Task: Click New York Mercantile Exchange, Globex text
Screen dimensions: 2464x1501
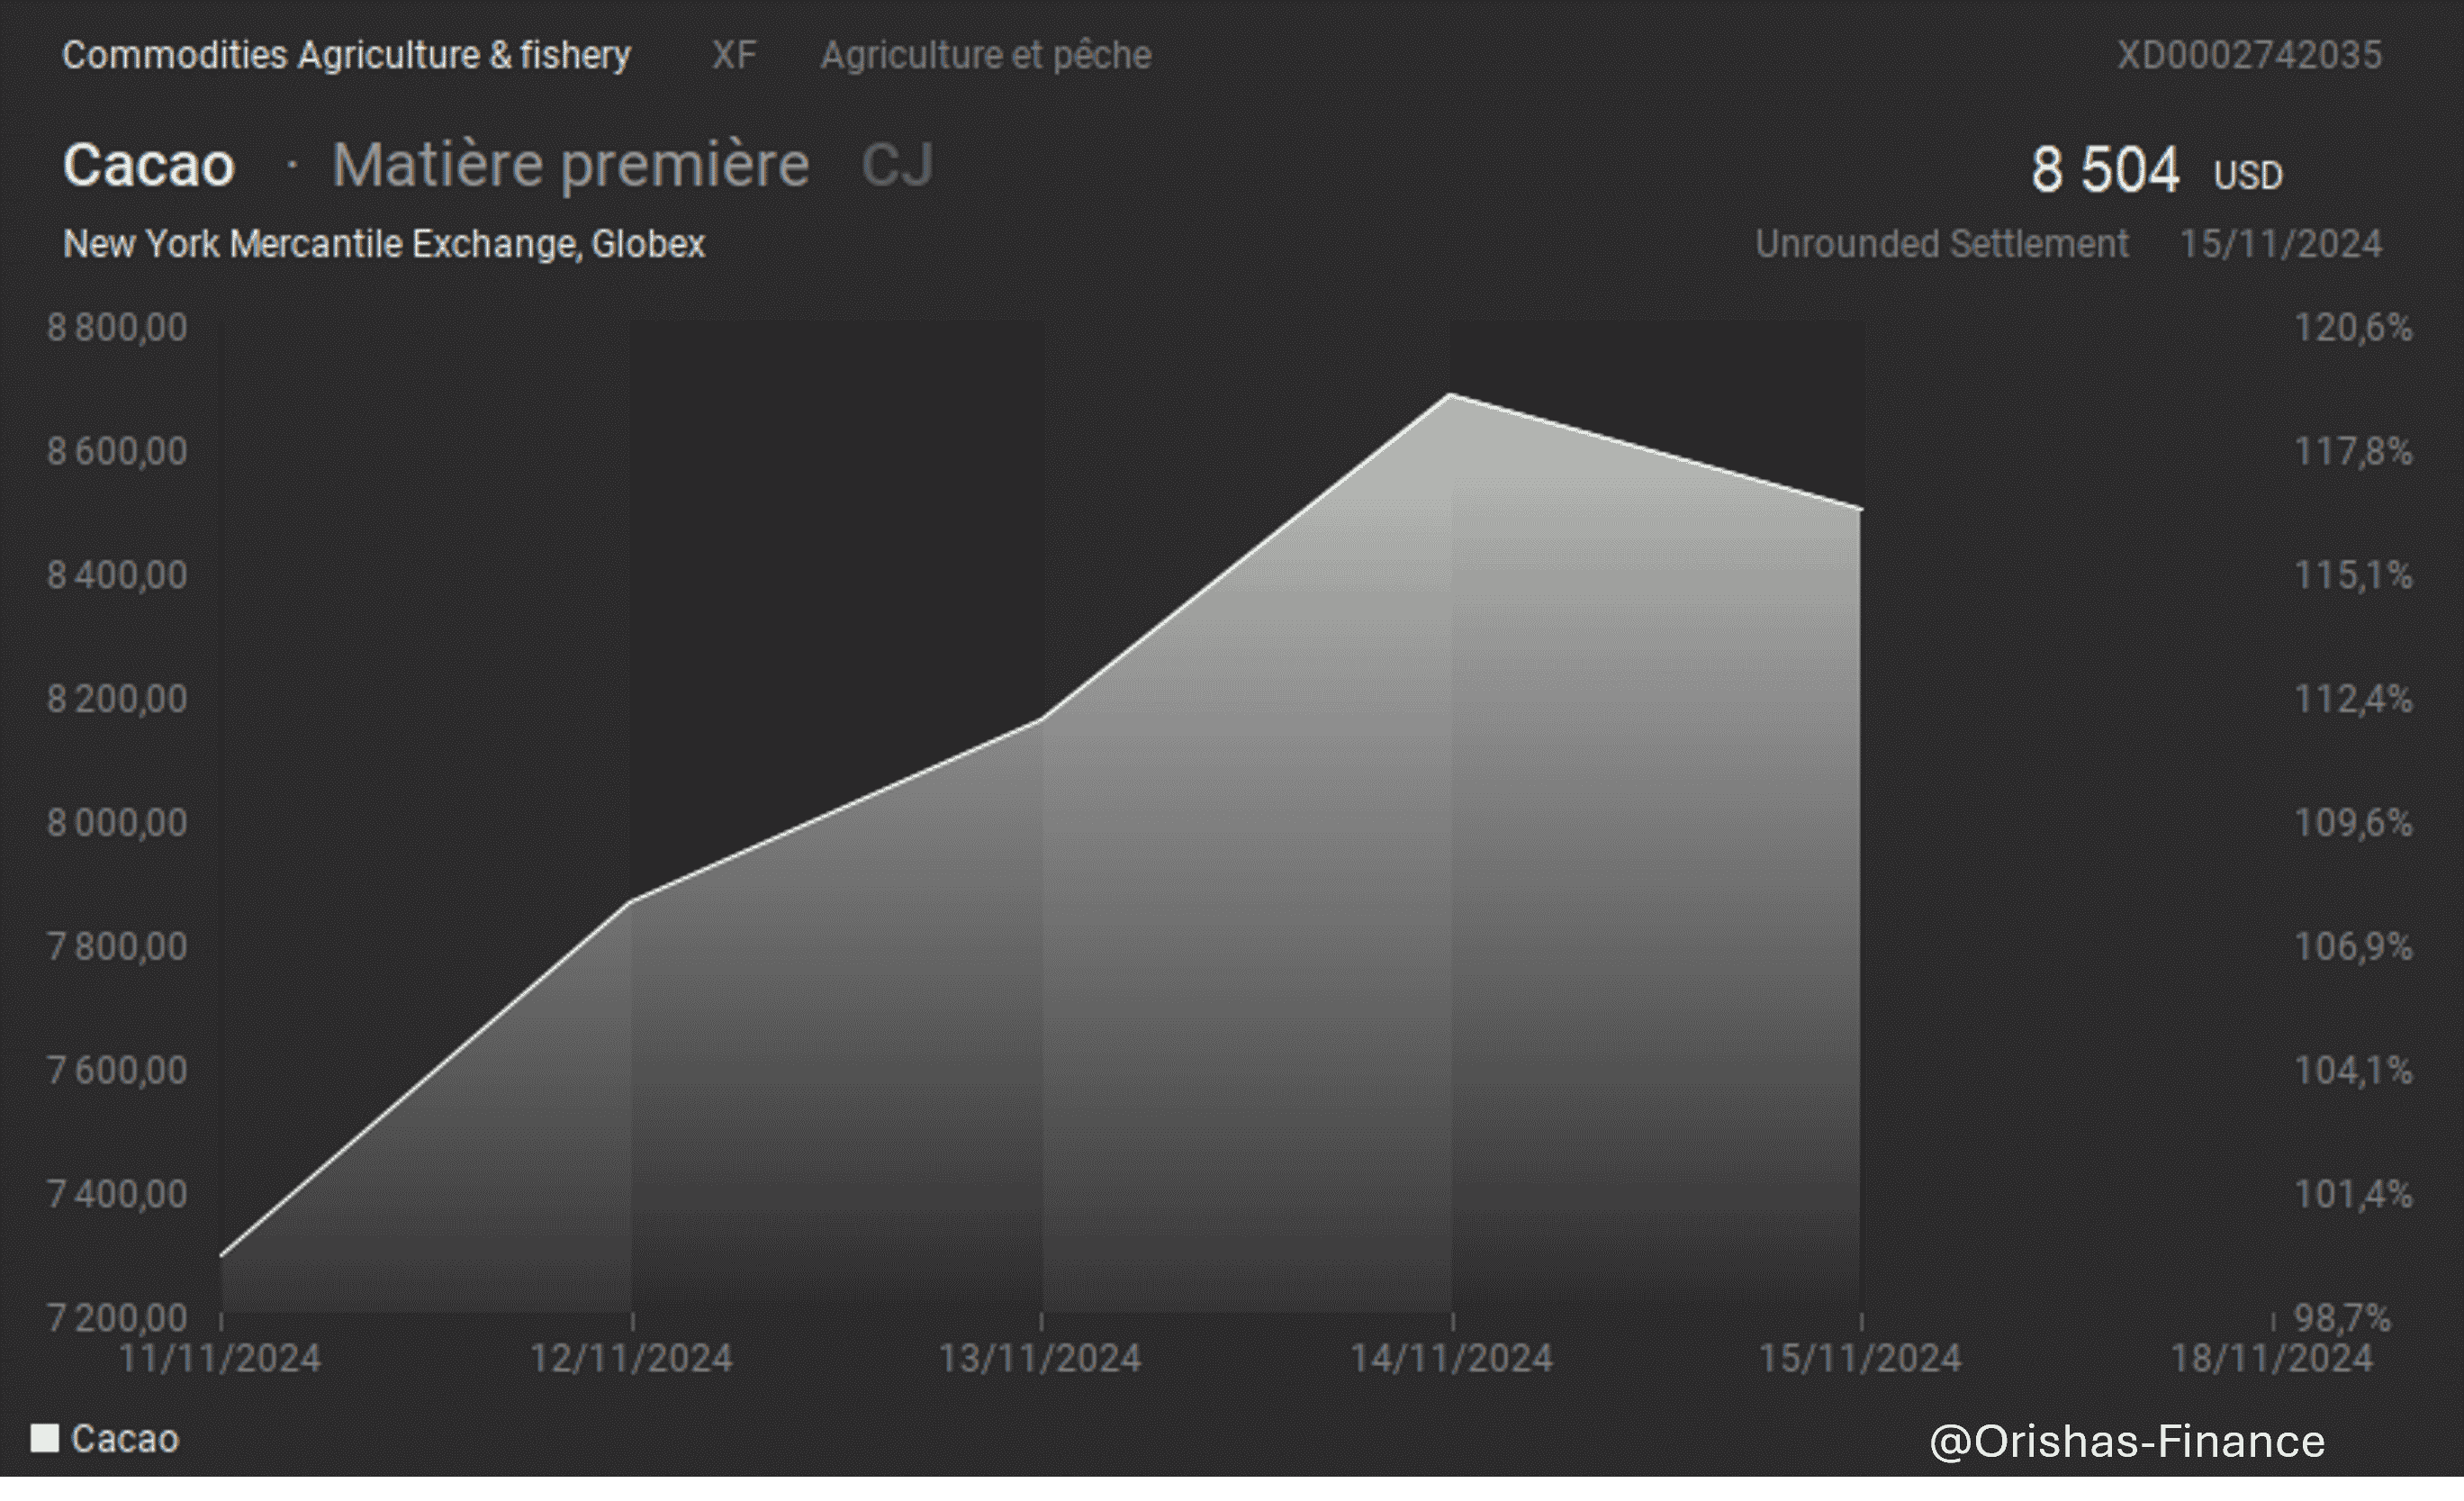Action: 384,244
